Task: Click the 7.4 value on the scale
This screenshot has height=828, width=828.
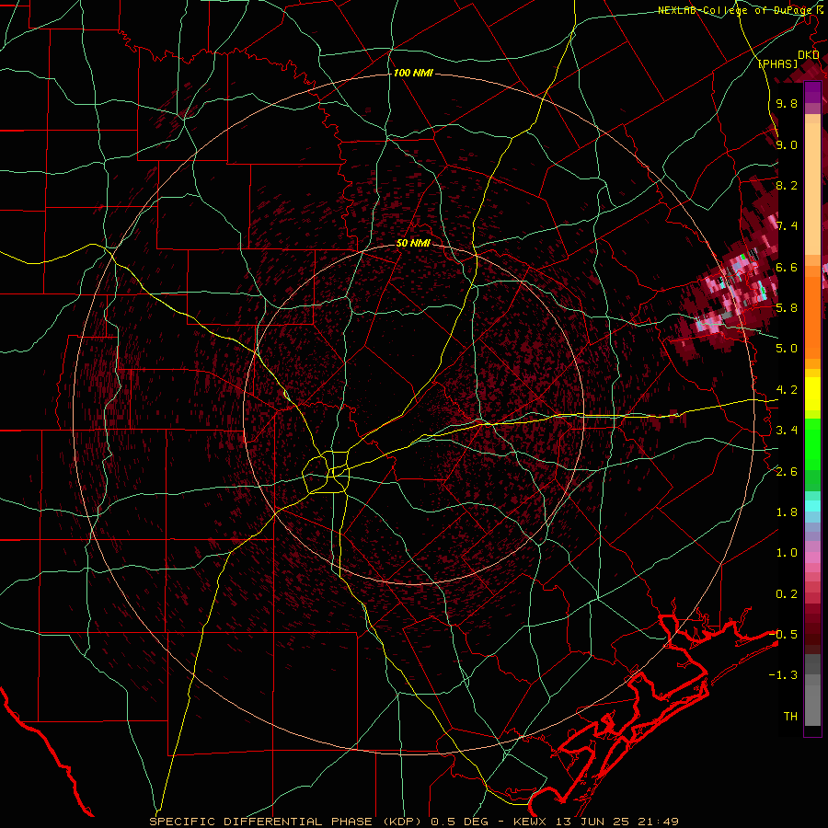Action: click(x=787, y=226)
